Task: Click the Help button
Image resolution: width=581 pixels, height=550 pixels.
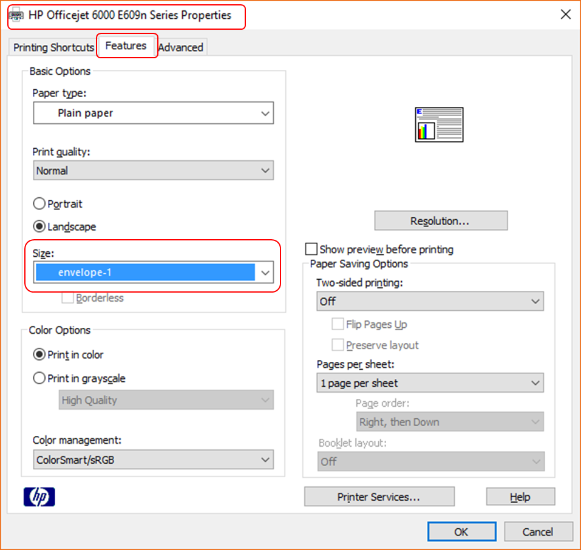Action: (x=520, y=497)
